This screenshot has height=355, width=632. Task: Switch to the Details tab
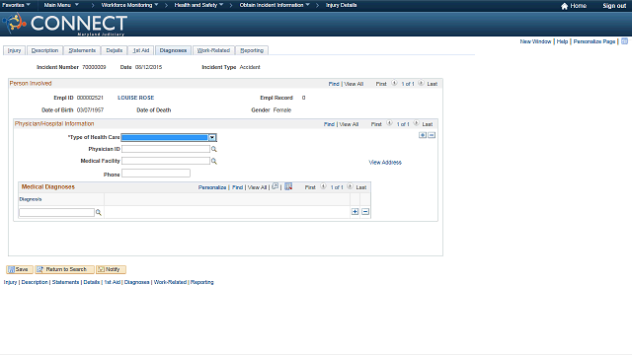click(115, 50)
